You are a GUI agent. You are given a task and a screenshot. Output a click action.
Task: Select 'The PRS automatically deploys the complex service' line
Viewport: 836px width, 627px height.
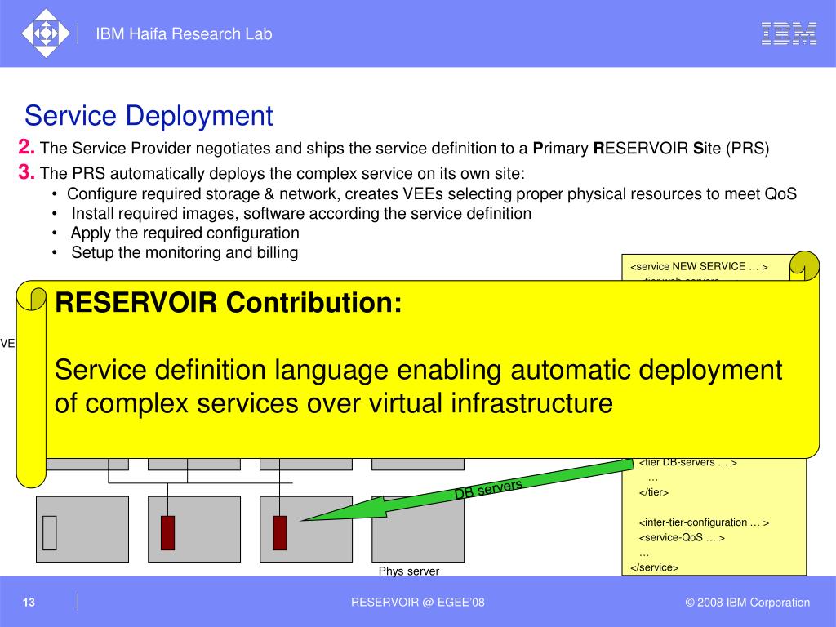282,173
